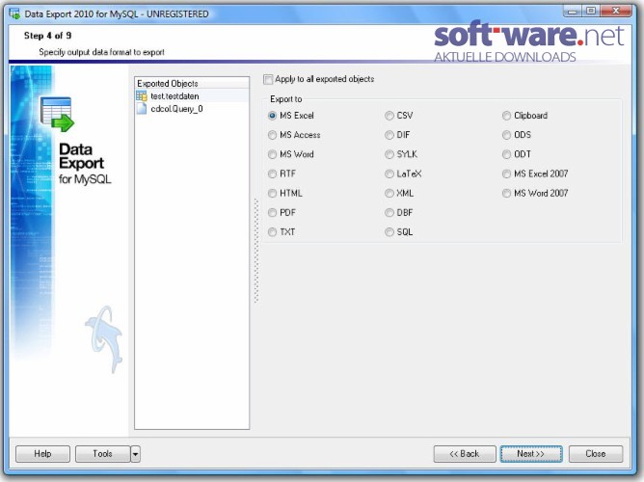
Task: Click the dotted panel splitter handle
Action: (x=256, y=251)
